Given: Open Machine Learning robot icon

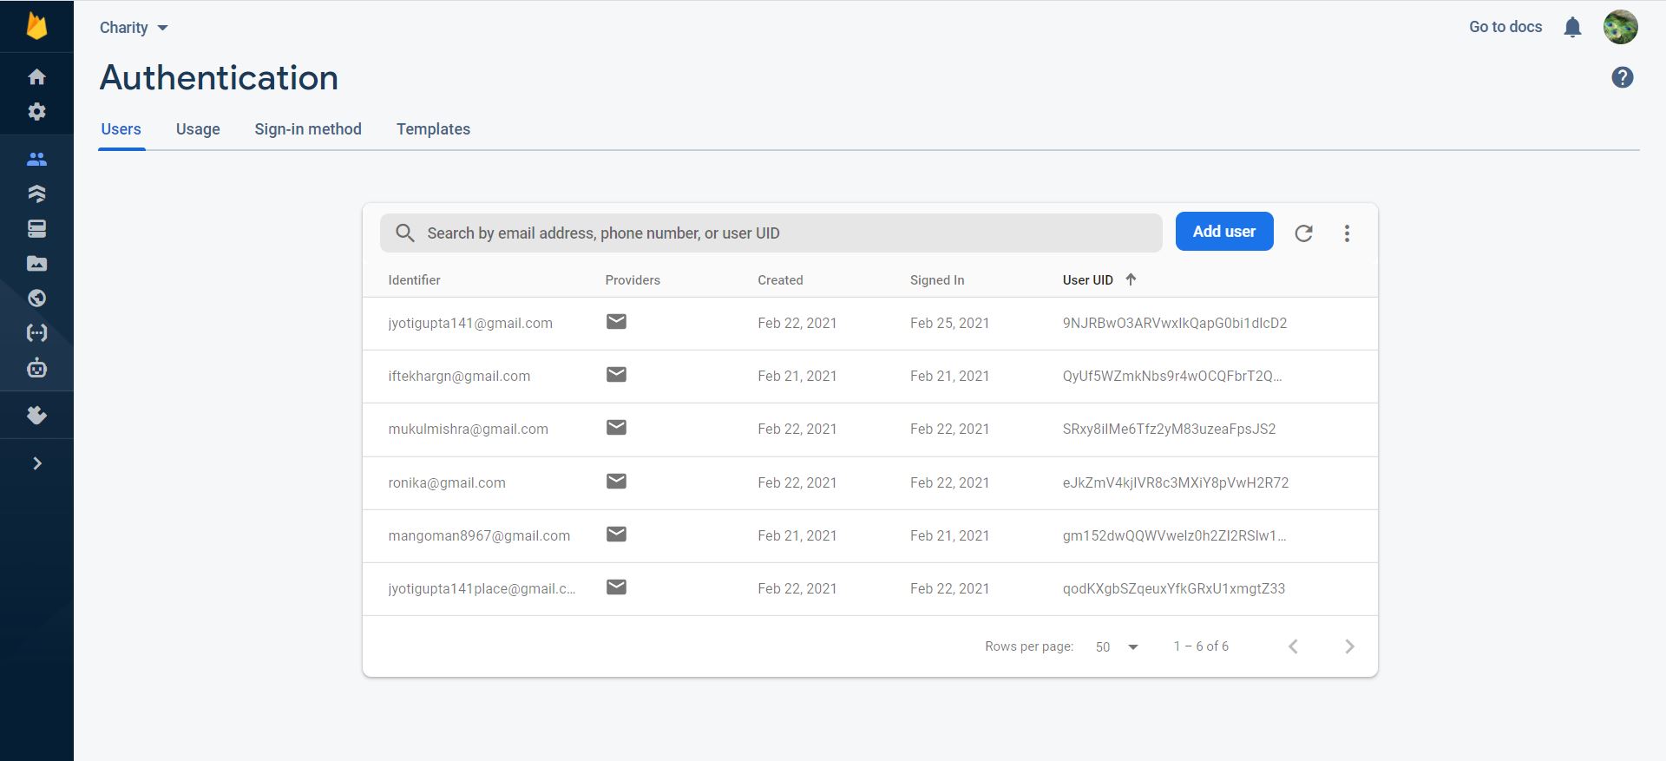Looking at the screenshot, I should click(x=36, y=368).
